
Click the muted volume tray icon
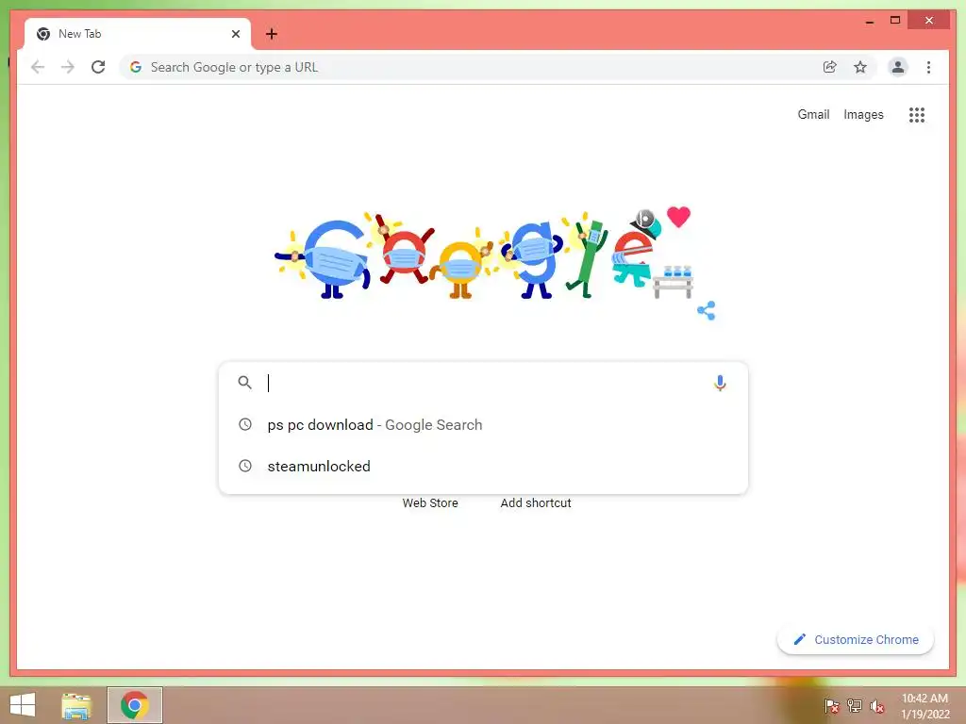pos(877,706)
